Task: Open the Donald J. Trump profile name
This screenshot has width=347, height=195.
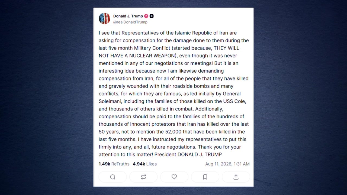Action: [x=128, y=16]
